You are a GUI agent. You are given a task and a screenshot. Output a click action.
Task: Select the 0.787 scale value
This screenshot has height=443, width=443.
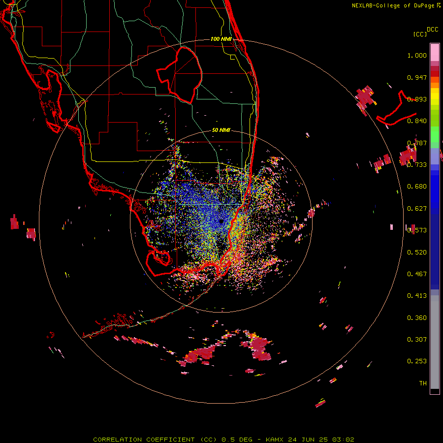417,143
